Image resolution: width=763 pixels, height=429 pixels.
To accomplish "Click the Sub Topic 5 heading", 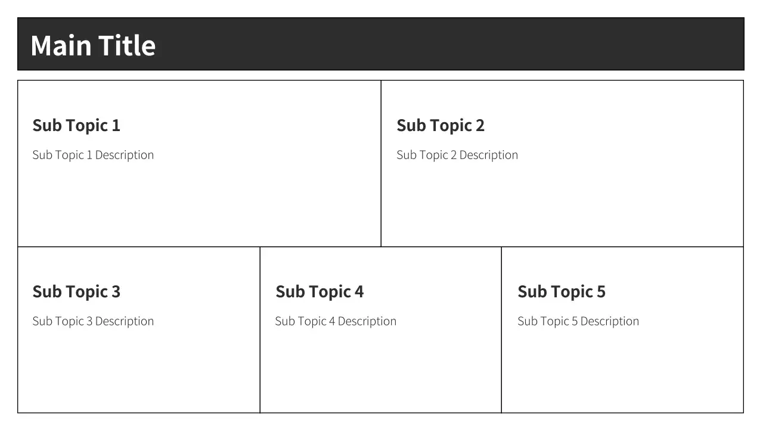I will click(562, 292).
